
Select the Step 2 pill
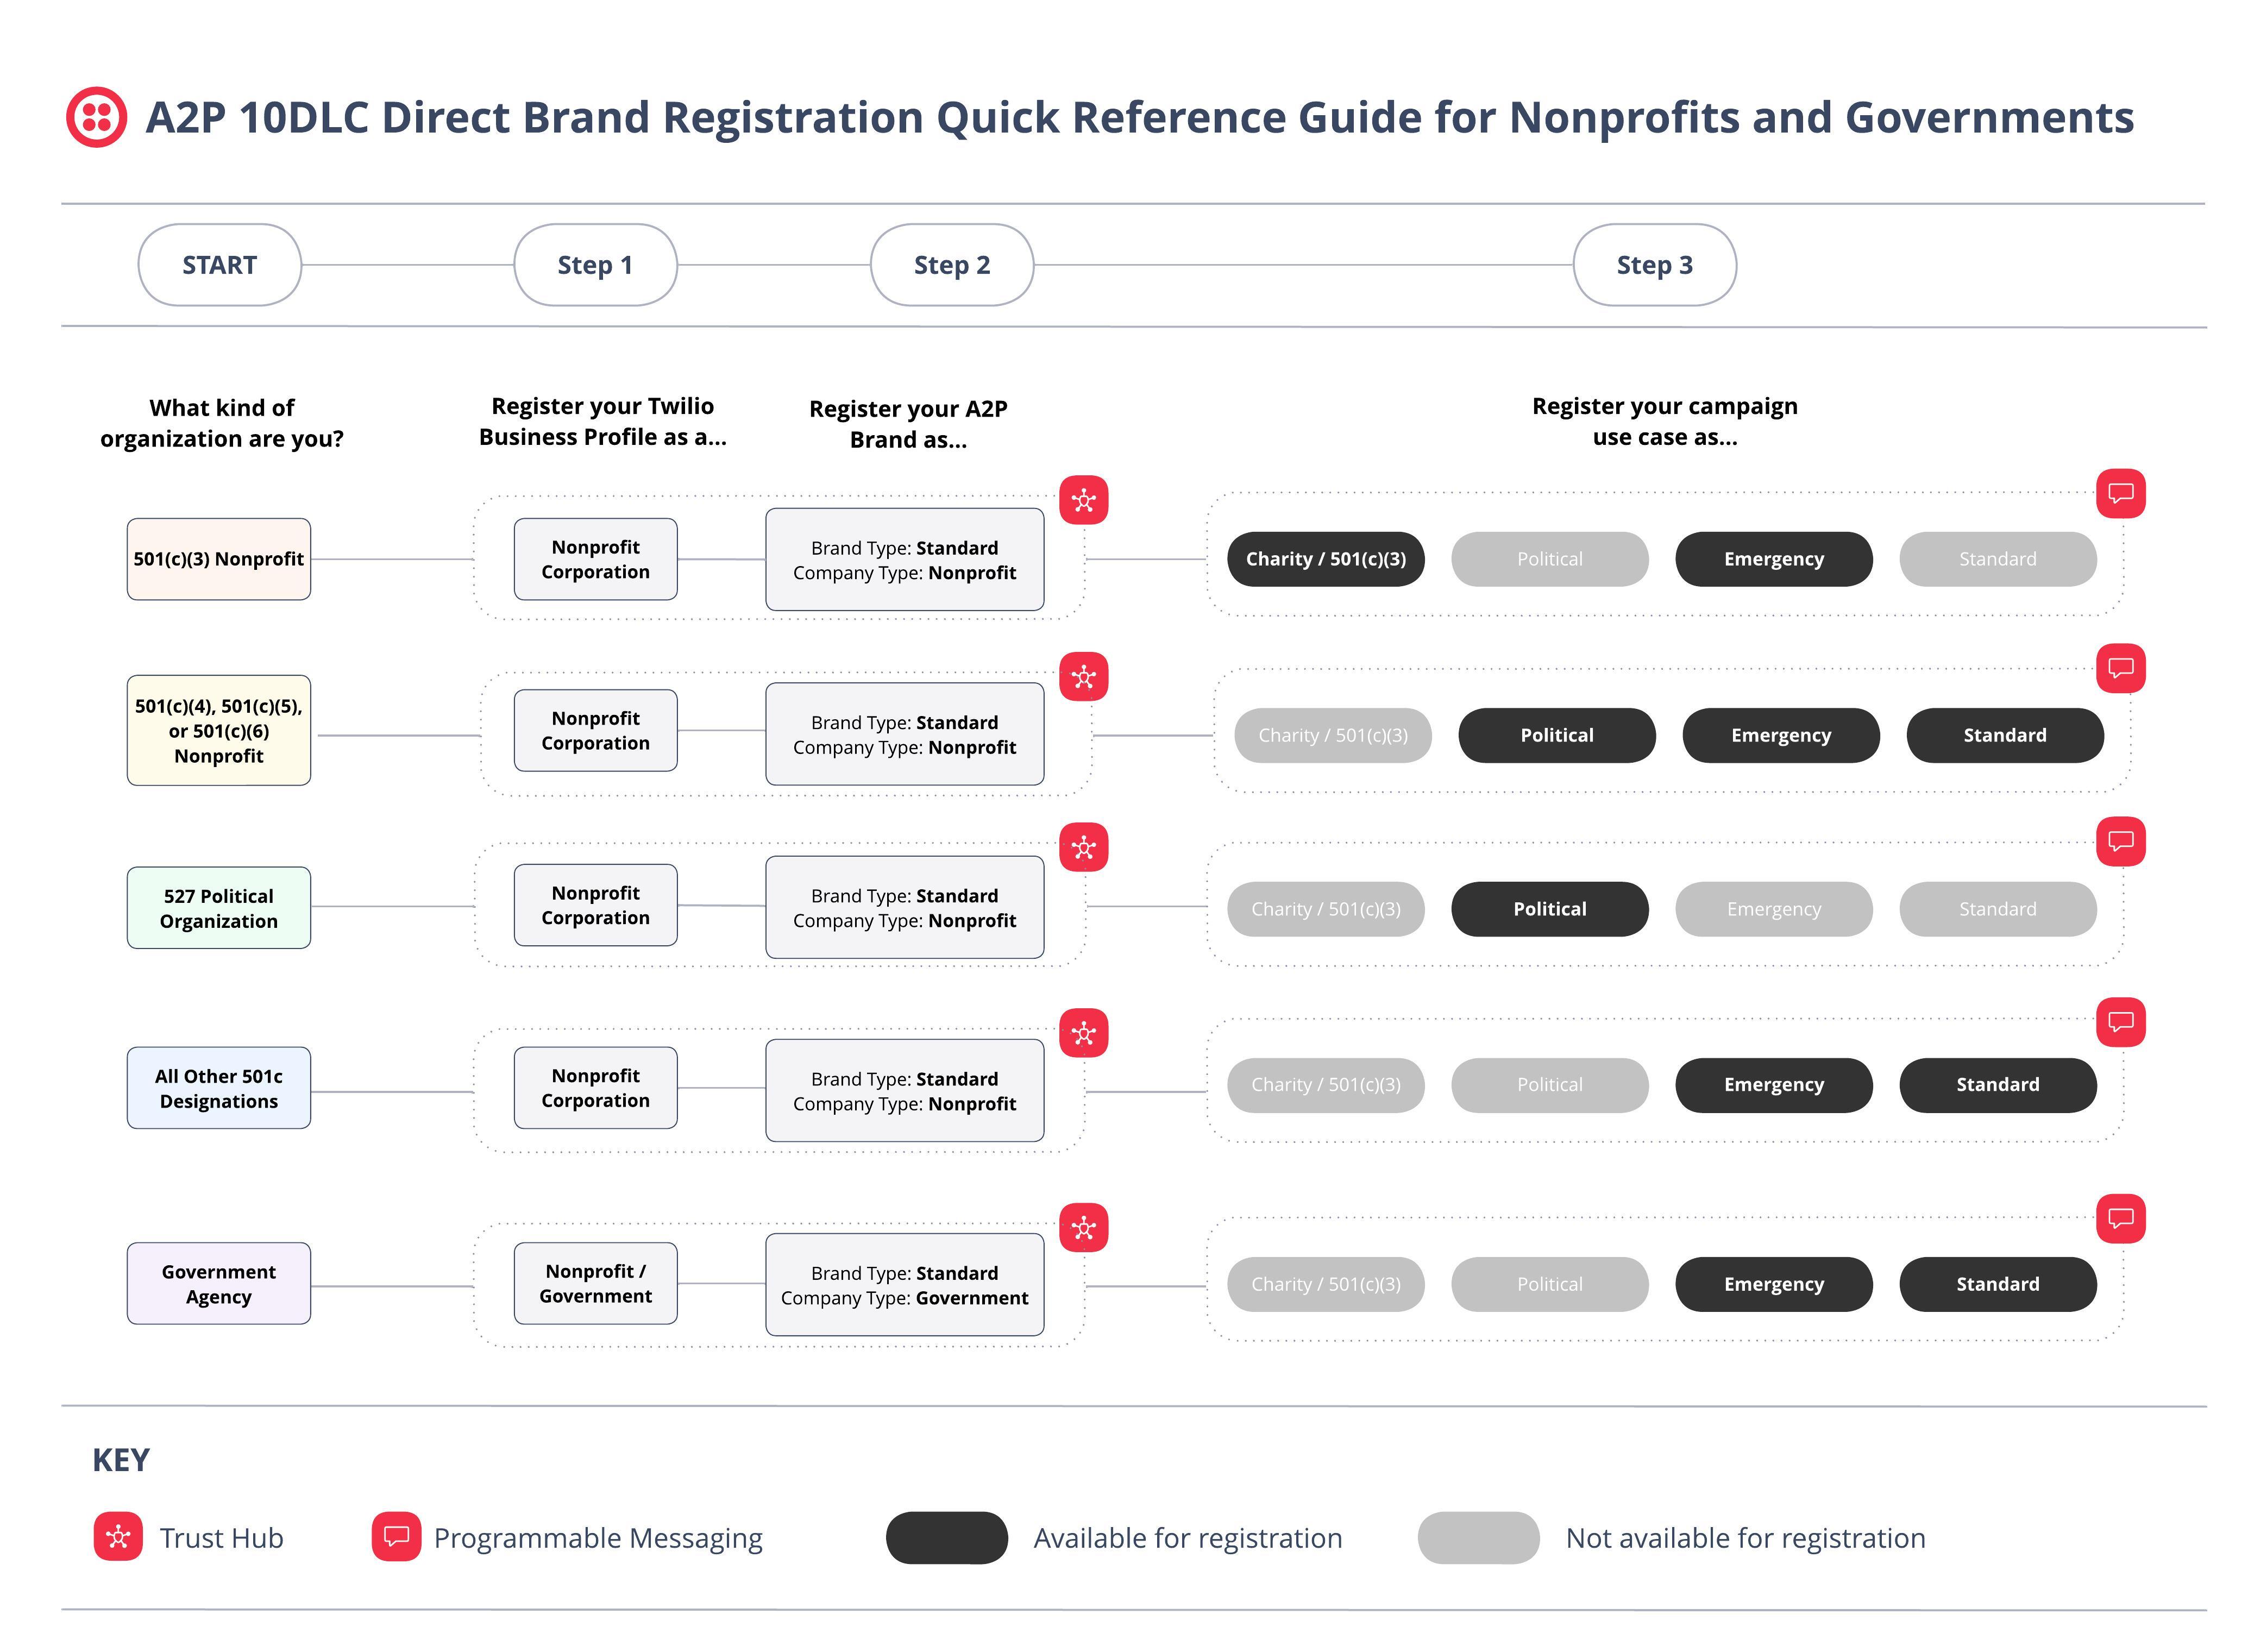[x=951, y=265]
